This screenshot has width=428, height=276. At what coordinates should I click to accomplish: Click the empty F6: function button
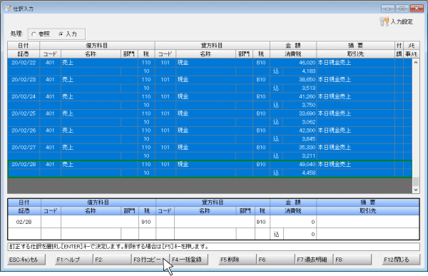275,260
